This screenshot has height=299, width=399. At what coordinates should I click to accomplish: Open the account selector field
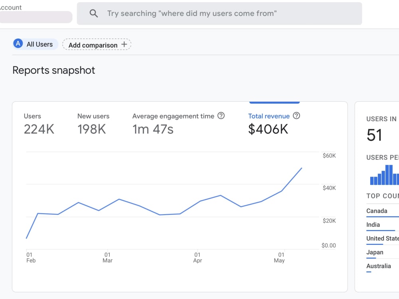36,17
